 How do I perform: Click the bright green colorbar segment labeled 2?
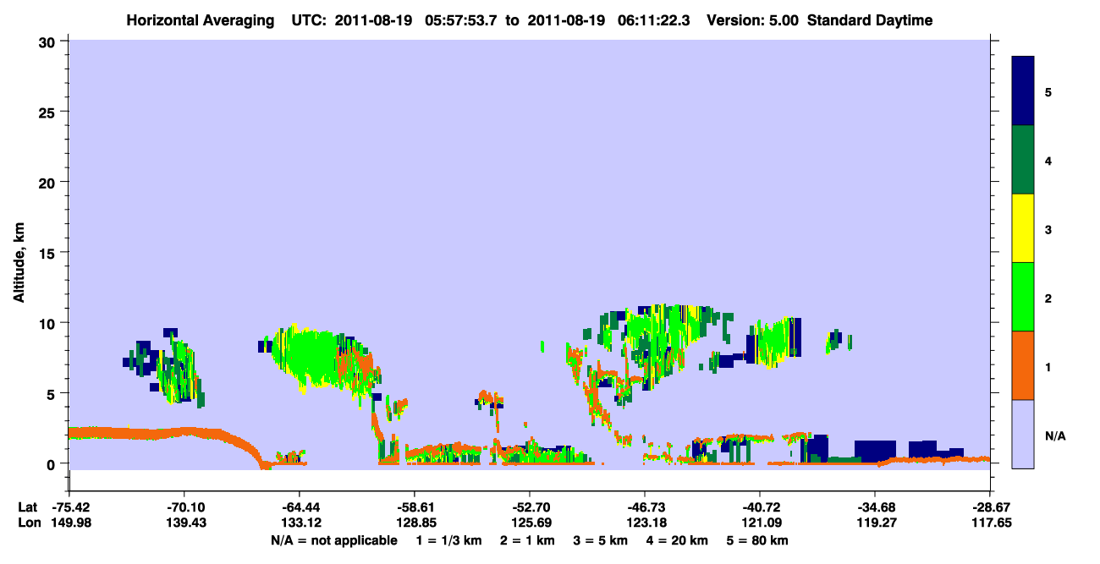click(1023, 297)
